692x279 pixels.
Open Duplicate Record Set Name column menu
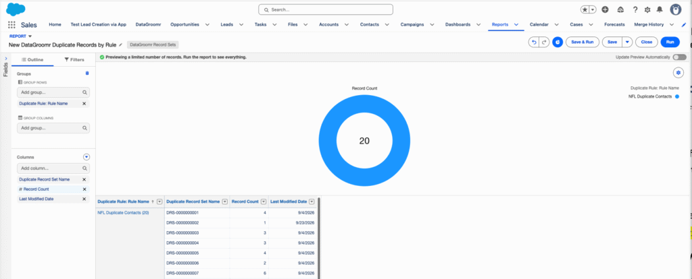point(224,201)
